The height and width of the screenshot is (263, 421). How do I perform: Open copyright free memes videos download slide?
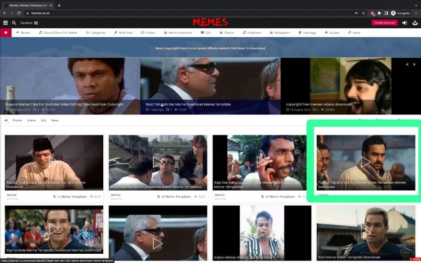351,86
